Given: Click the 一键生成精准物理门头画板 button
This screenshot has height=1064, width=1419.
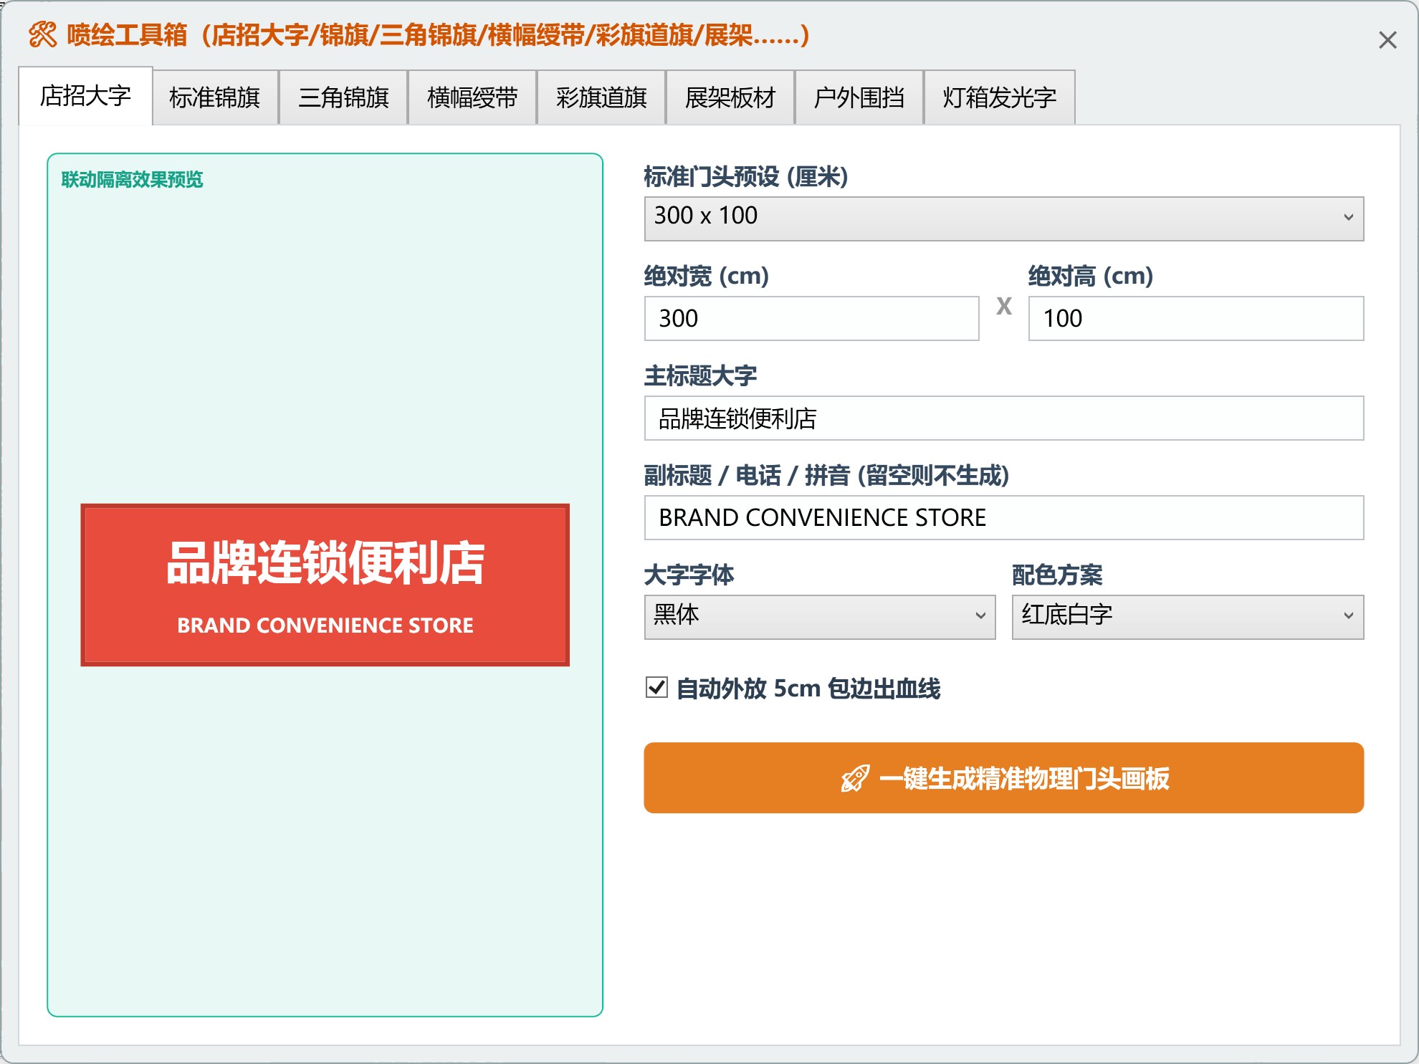Looking at the screenshot, I should [1003, 777].
